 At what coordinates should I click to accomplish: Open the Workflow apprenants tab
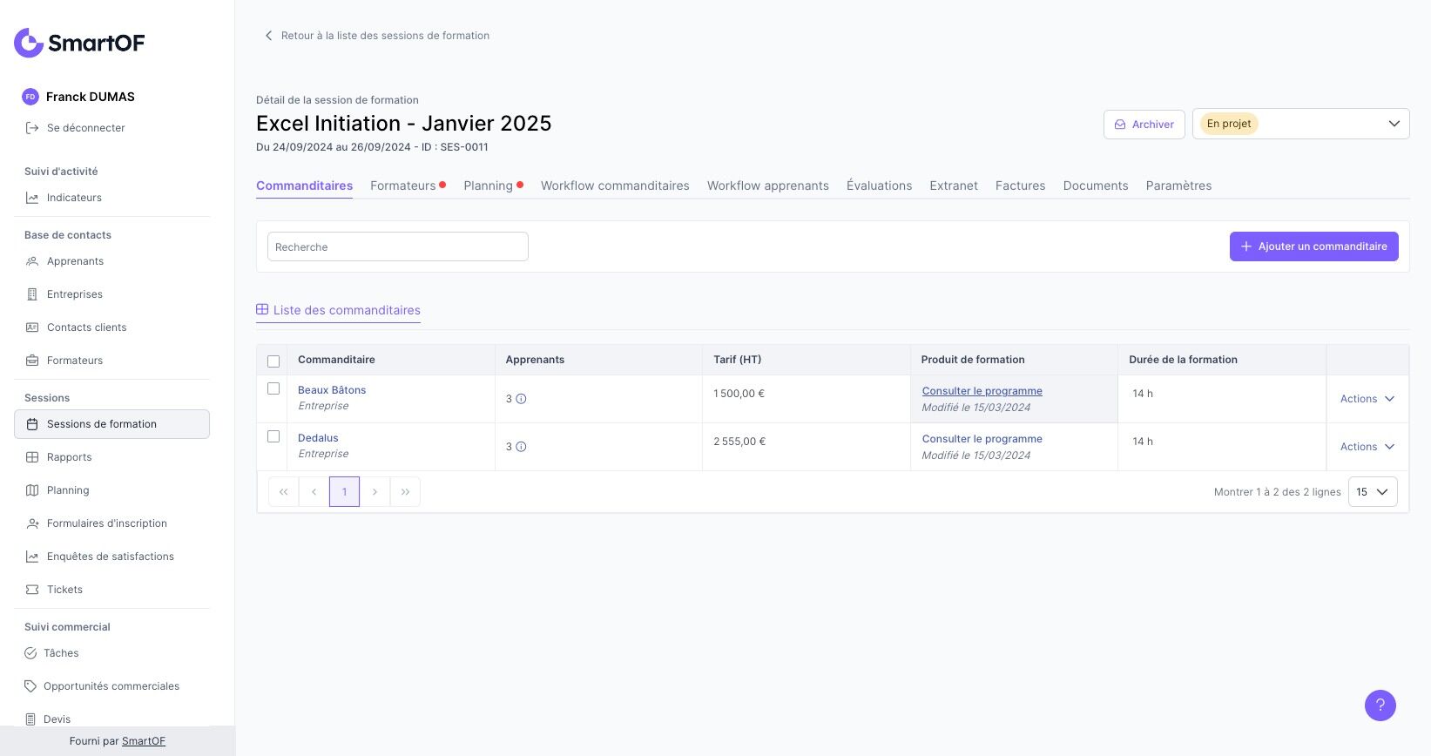767,186
